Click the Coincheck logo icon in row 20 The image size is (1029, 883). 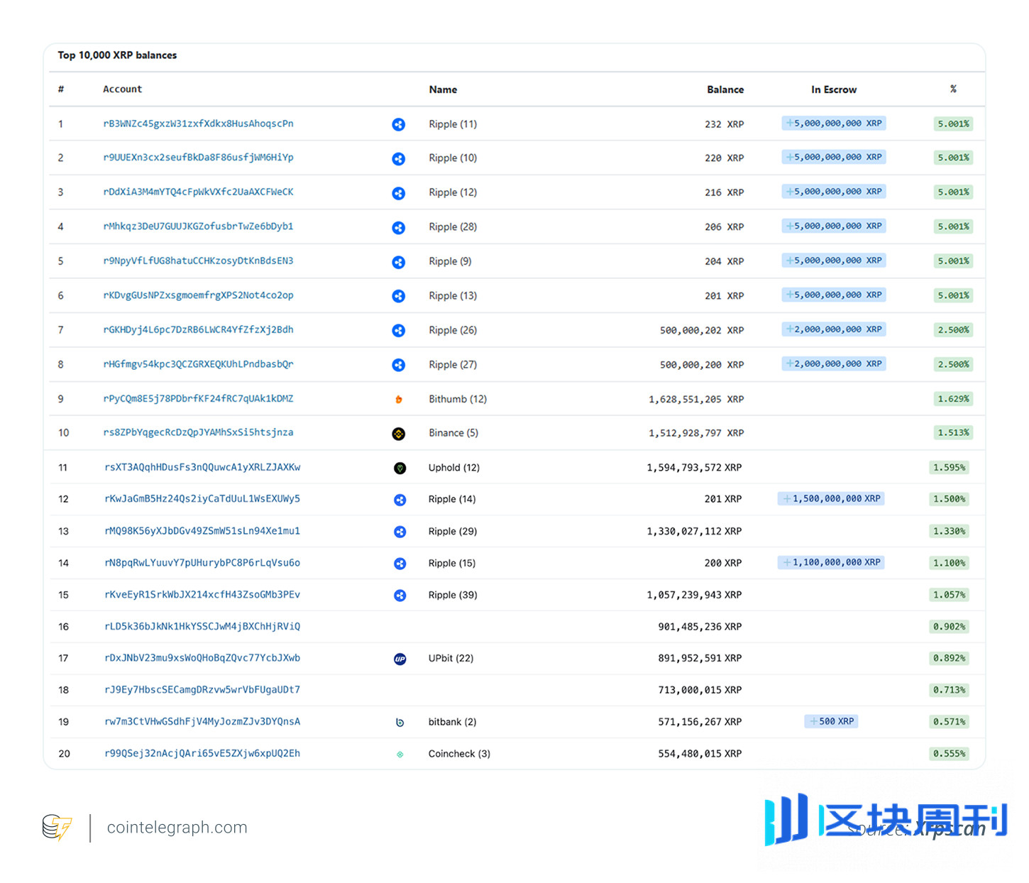[400, 755]
